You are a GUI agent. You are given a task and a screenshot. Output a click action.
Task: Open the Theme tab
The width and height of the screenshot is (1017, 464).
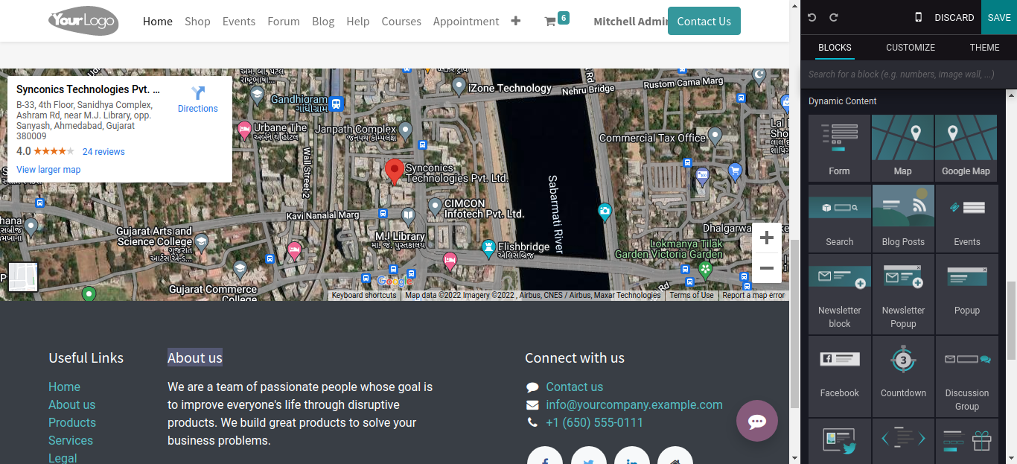click(x=984, y=47)
